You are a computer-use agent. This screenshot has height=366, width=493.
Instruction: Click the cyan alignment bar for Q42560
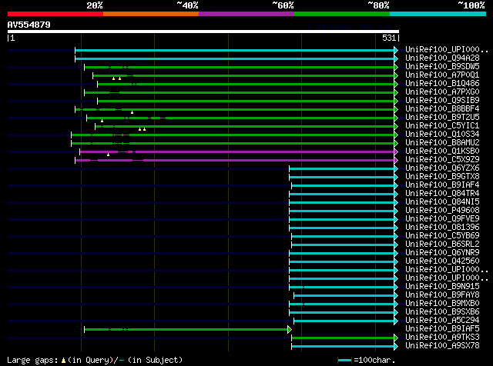343,261
